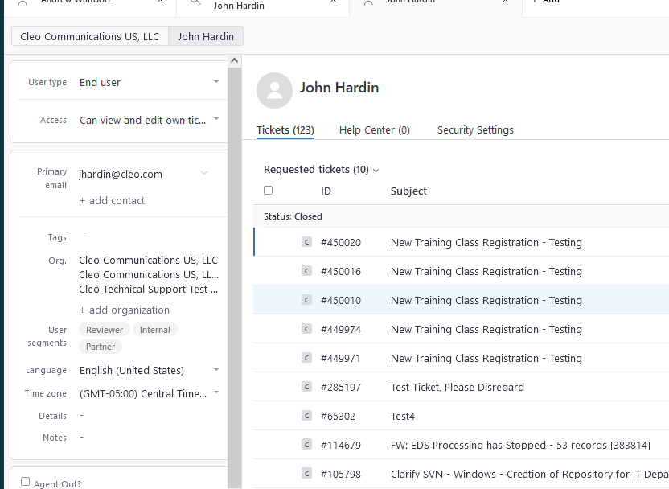
Task: Switch to the Help Center (0) tab
Action: 375,130
